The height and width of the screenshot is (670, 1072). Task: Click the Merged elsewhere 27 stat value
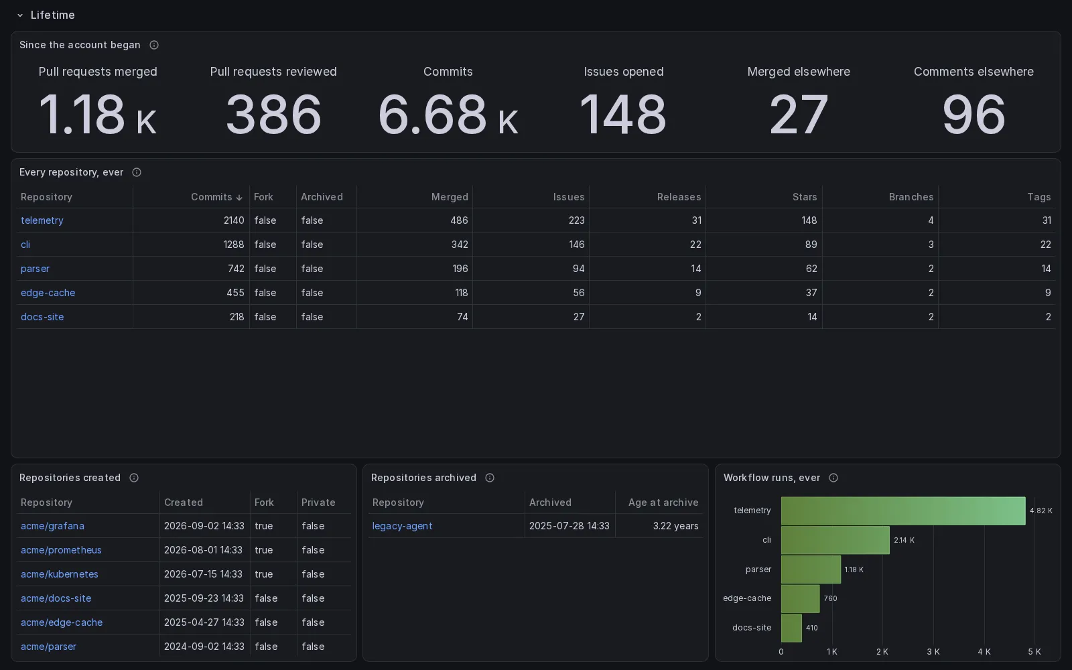pyautogui.click(x=799, y=114)
